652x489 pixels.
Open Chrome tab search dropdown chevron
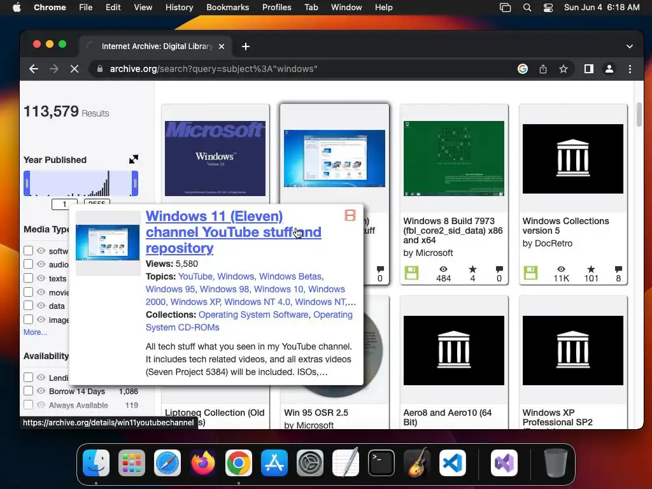630,46
